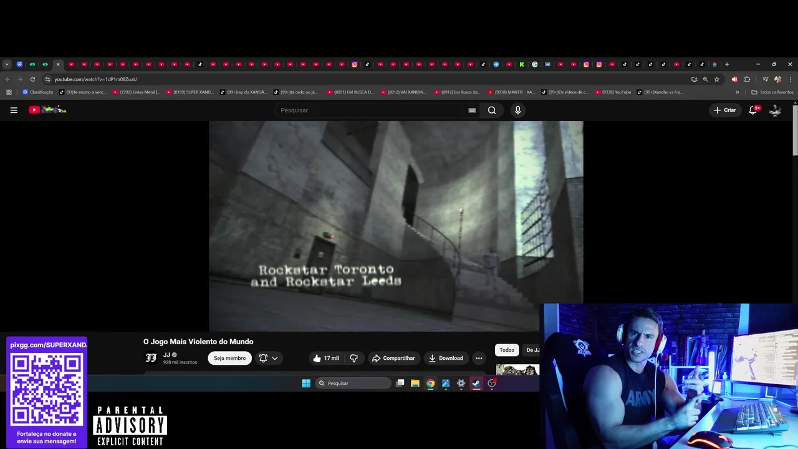Open a new browser tab

pos(726,64)
